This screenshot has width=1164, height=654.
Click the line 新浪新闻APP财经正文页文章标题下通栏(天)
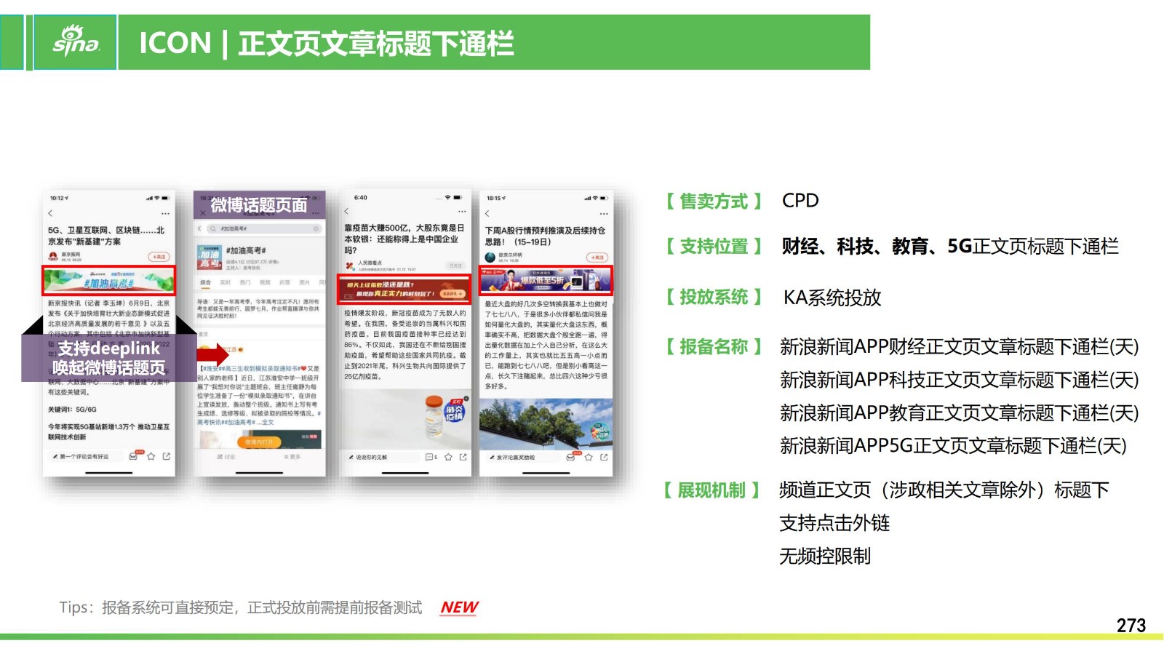point(959,347)
